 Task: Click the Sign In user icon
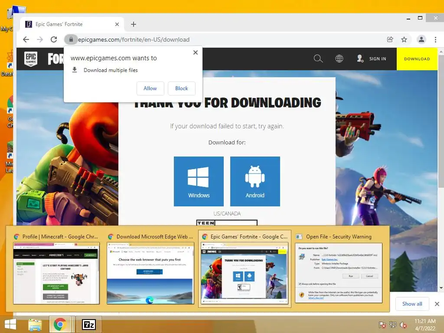[x=360, y=59]
